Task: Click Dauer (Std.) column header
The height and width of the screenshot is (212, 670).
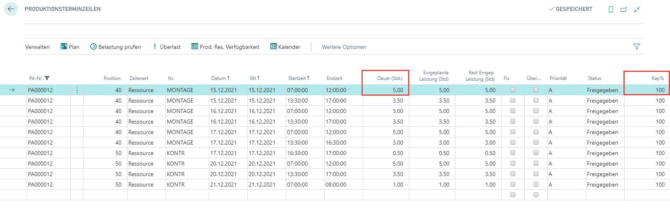Action: tap(389, 78)
